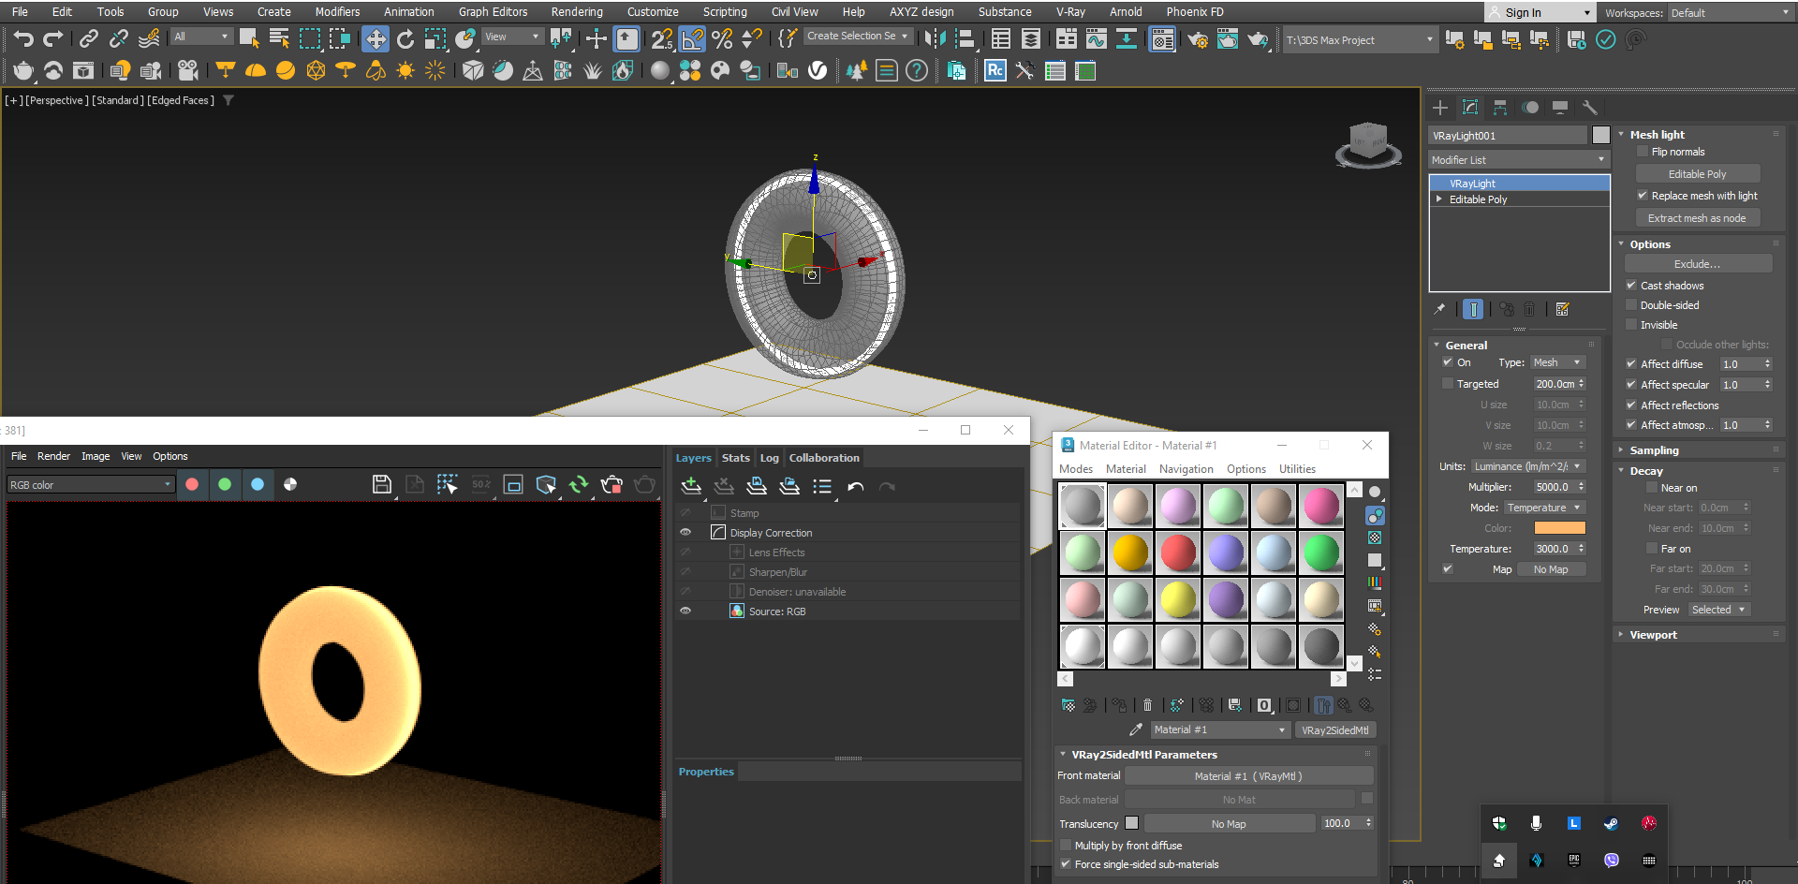This screenshot has width=1798, height=884.
Task: Enable the Invisible checkbox
Action: click(1631, 325)
